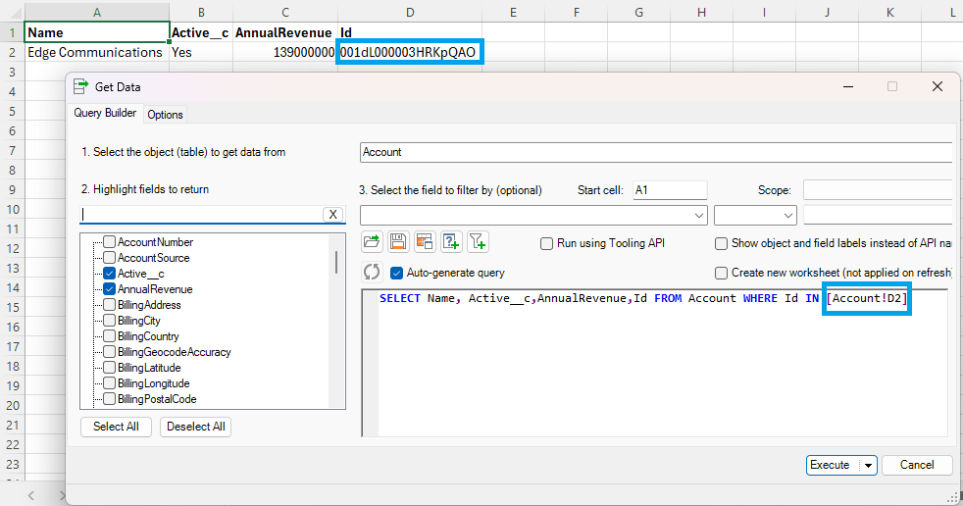Click the refresh query circular arrows icon

click(372, 273)
